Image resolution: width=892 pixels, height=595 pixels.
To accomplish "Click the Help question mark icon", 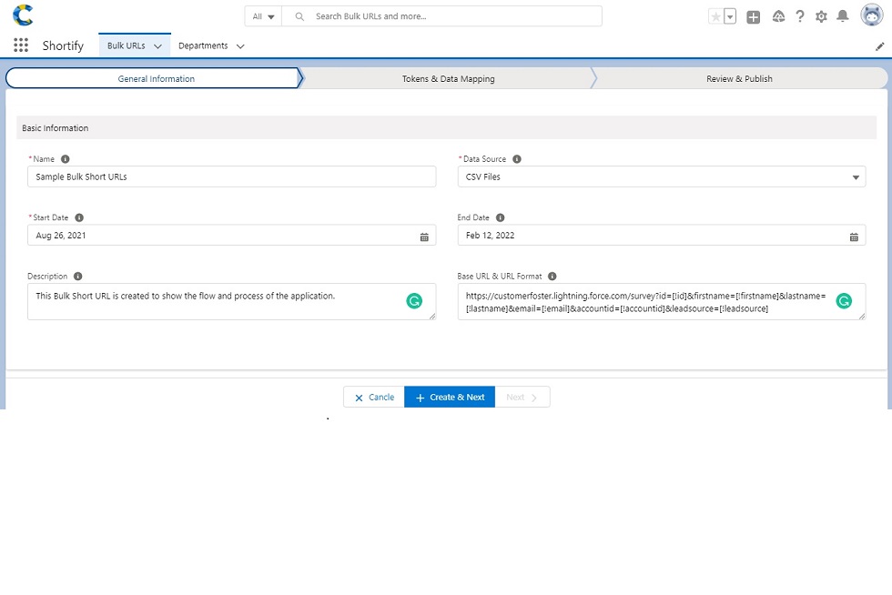I will 800,16.
